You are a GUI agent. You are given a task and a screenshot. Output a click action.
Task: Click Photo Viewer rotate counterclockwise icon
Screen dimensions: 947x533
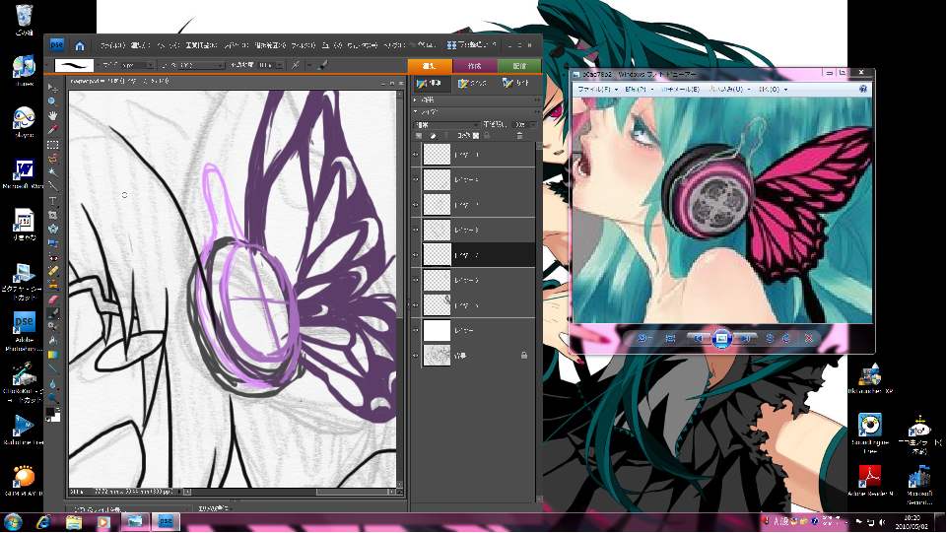[770, 339]
